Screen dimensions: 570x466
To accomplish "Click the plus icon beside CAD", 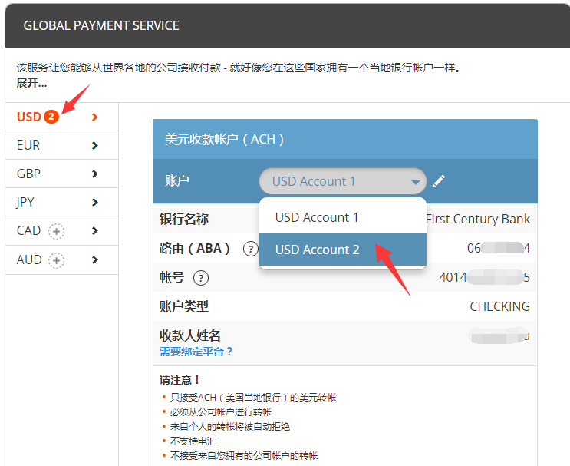I will pos(56,231).
